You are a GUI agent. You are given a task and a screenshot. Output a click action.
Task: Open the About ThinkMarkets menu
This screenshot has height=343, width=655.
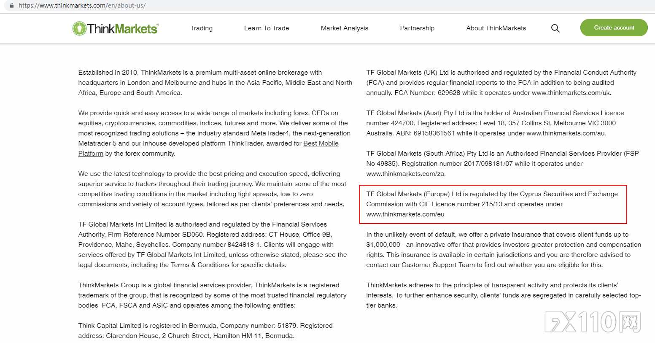click(496, 28)
